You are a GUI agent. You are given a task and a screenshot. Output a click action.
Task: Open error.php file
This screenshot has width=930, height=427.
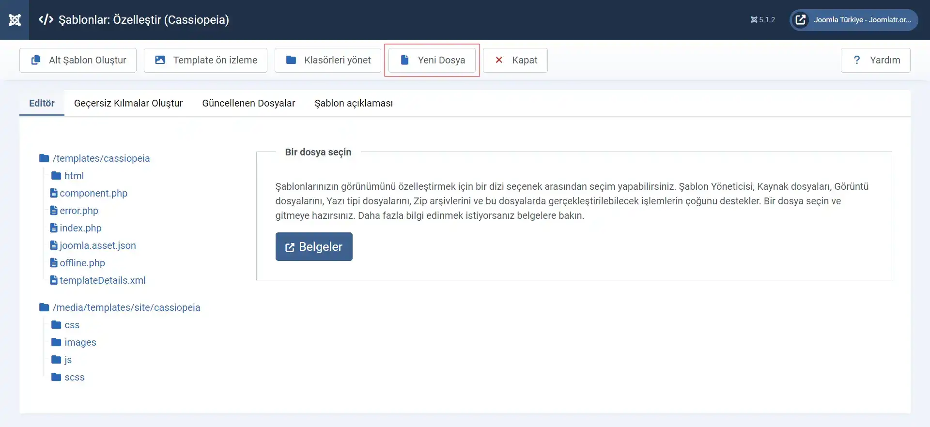click(79, 211)
